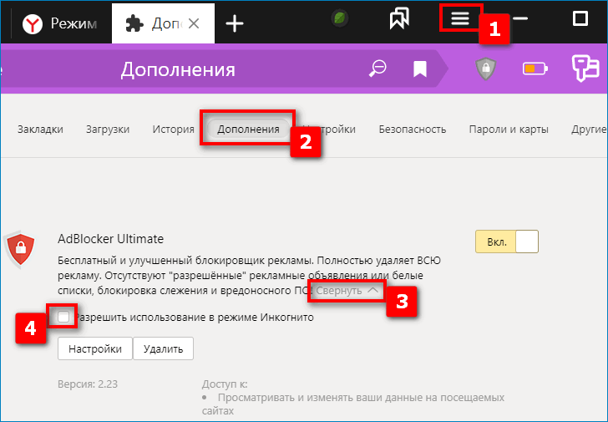
Task: Click the Доступ к: label
Action: pos(225,384)
